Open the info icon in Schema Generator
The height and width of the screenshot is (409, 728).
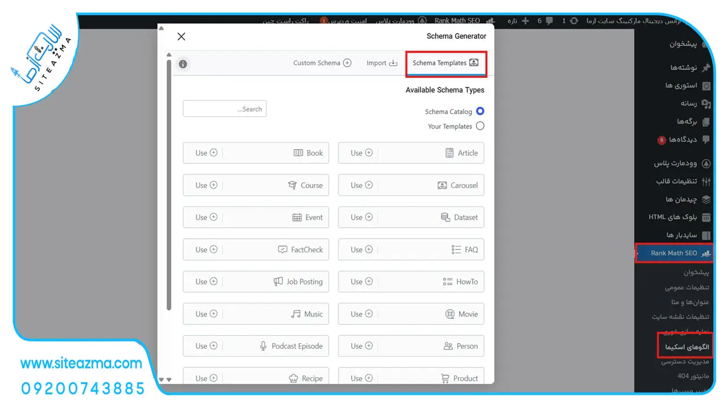tap(183, 64)
